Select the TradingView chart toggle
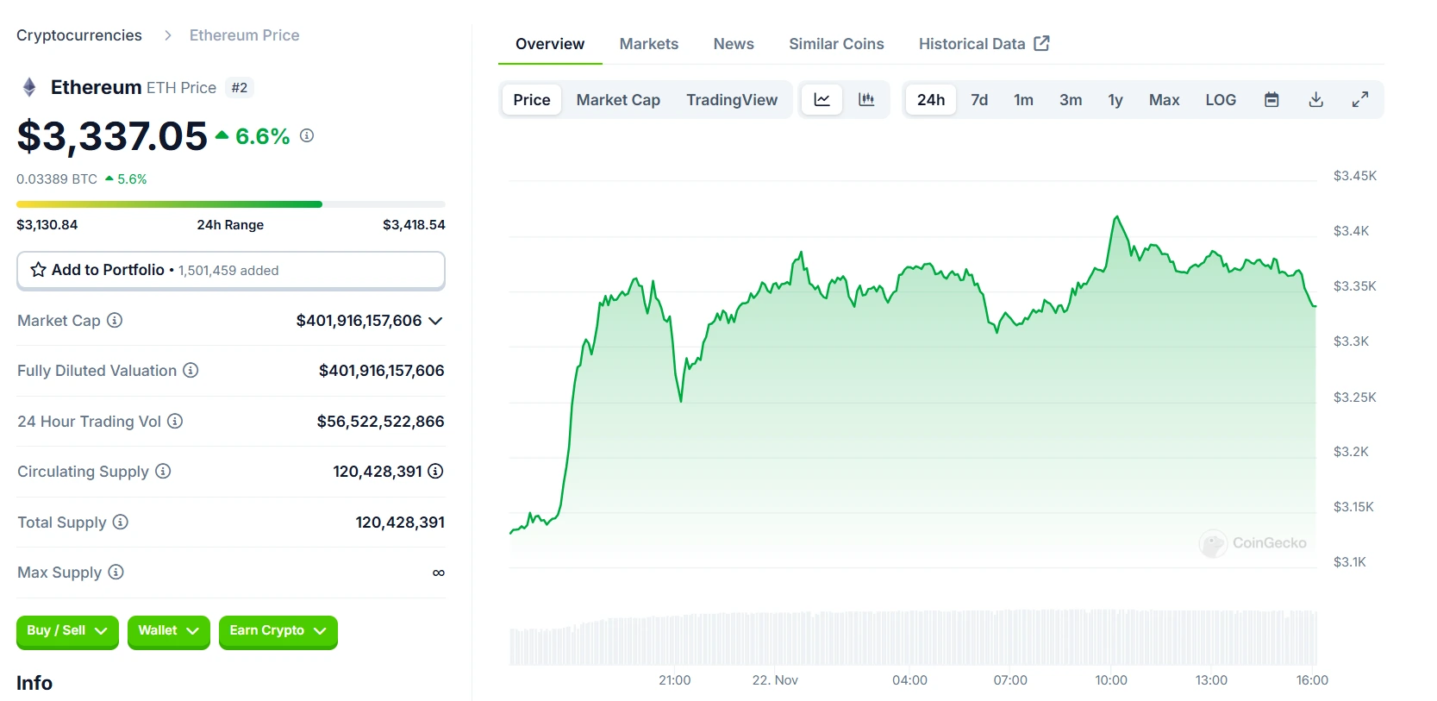 [732, 100]
